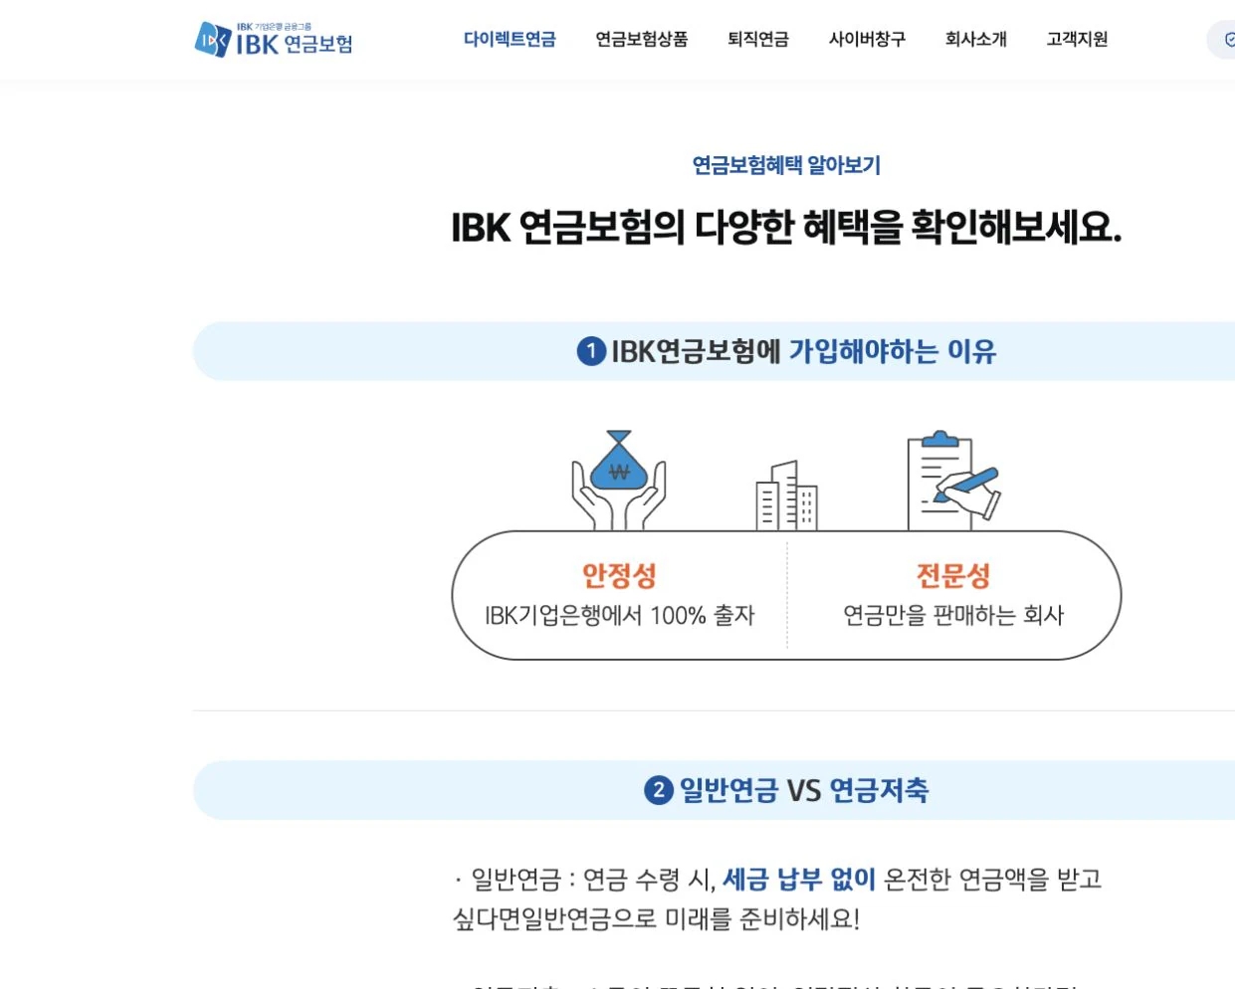
Task: Open the 사이버창구 menu
Action: pos(868,40)
